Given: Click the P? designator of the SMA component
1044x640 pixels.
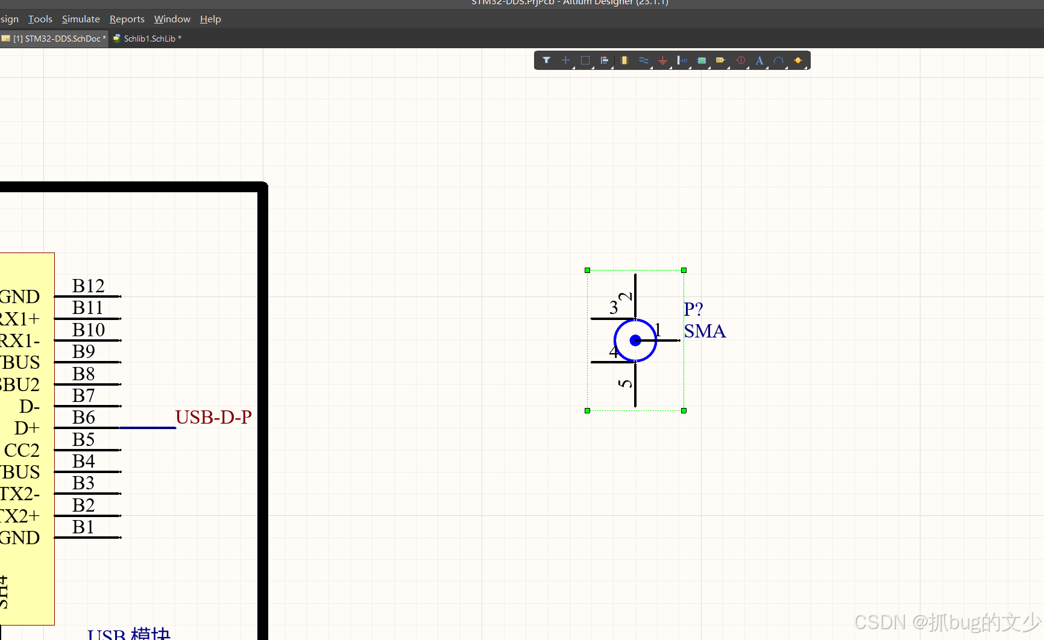Looking at the screenshot, I should [x=693, y=309].
